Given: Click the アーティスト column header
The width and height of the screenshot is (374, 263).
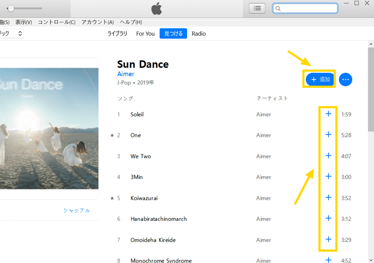Looking at the screenshot, I should (272, 98).
